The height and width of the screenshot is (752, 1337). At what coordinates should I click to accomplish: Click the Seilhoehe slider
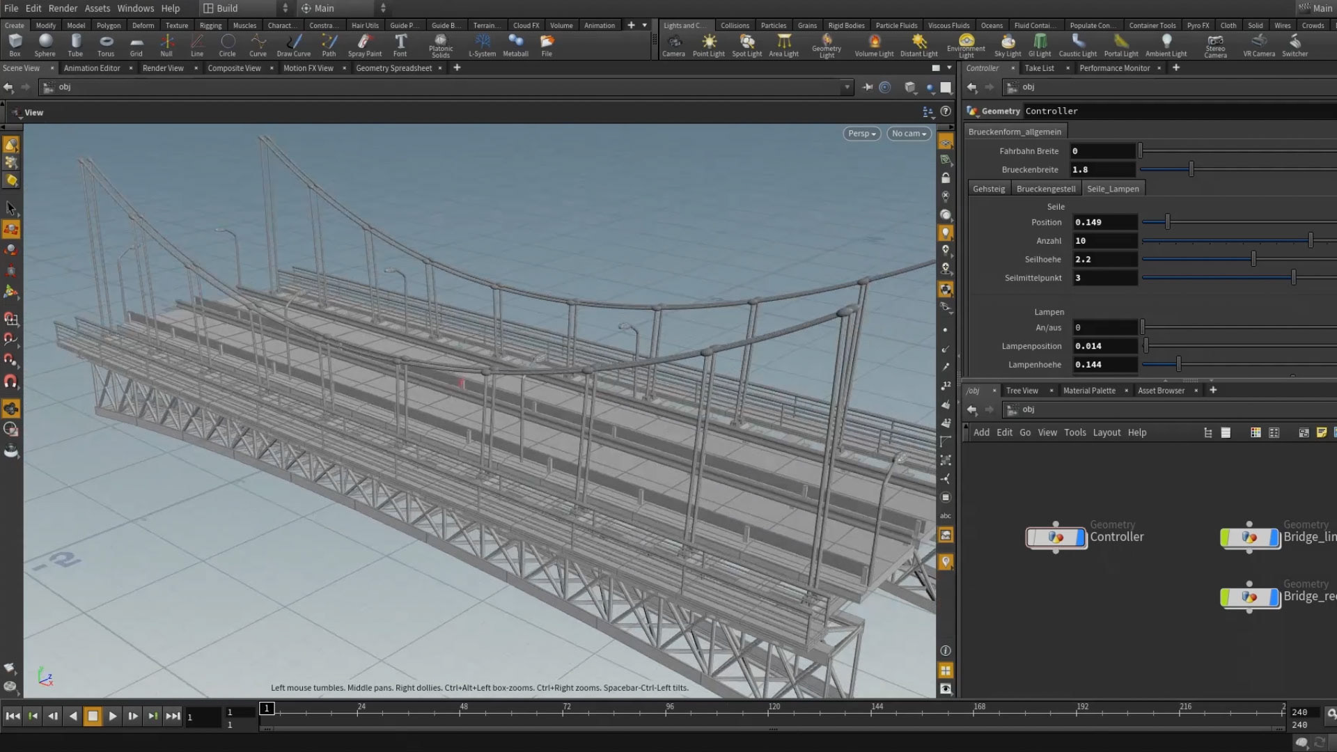click(1253, 259)
